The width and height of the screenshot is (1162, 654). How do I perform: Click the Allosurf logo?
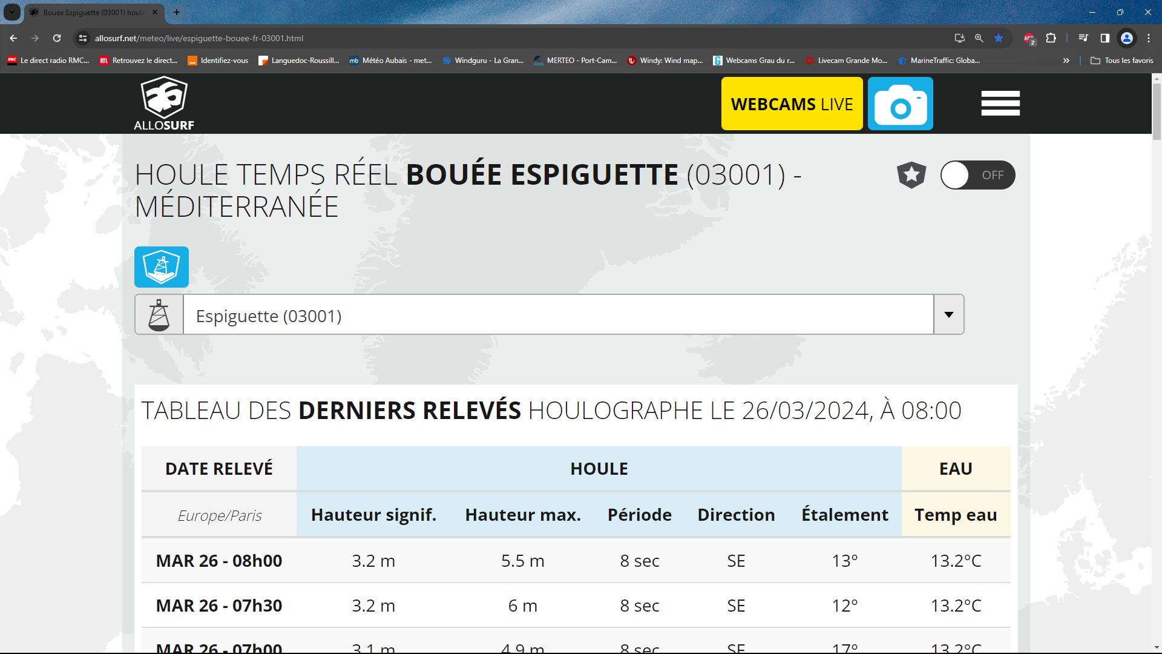click(x=163, y=103)
